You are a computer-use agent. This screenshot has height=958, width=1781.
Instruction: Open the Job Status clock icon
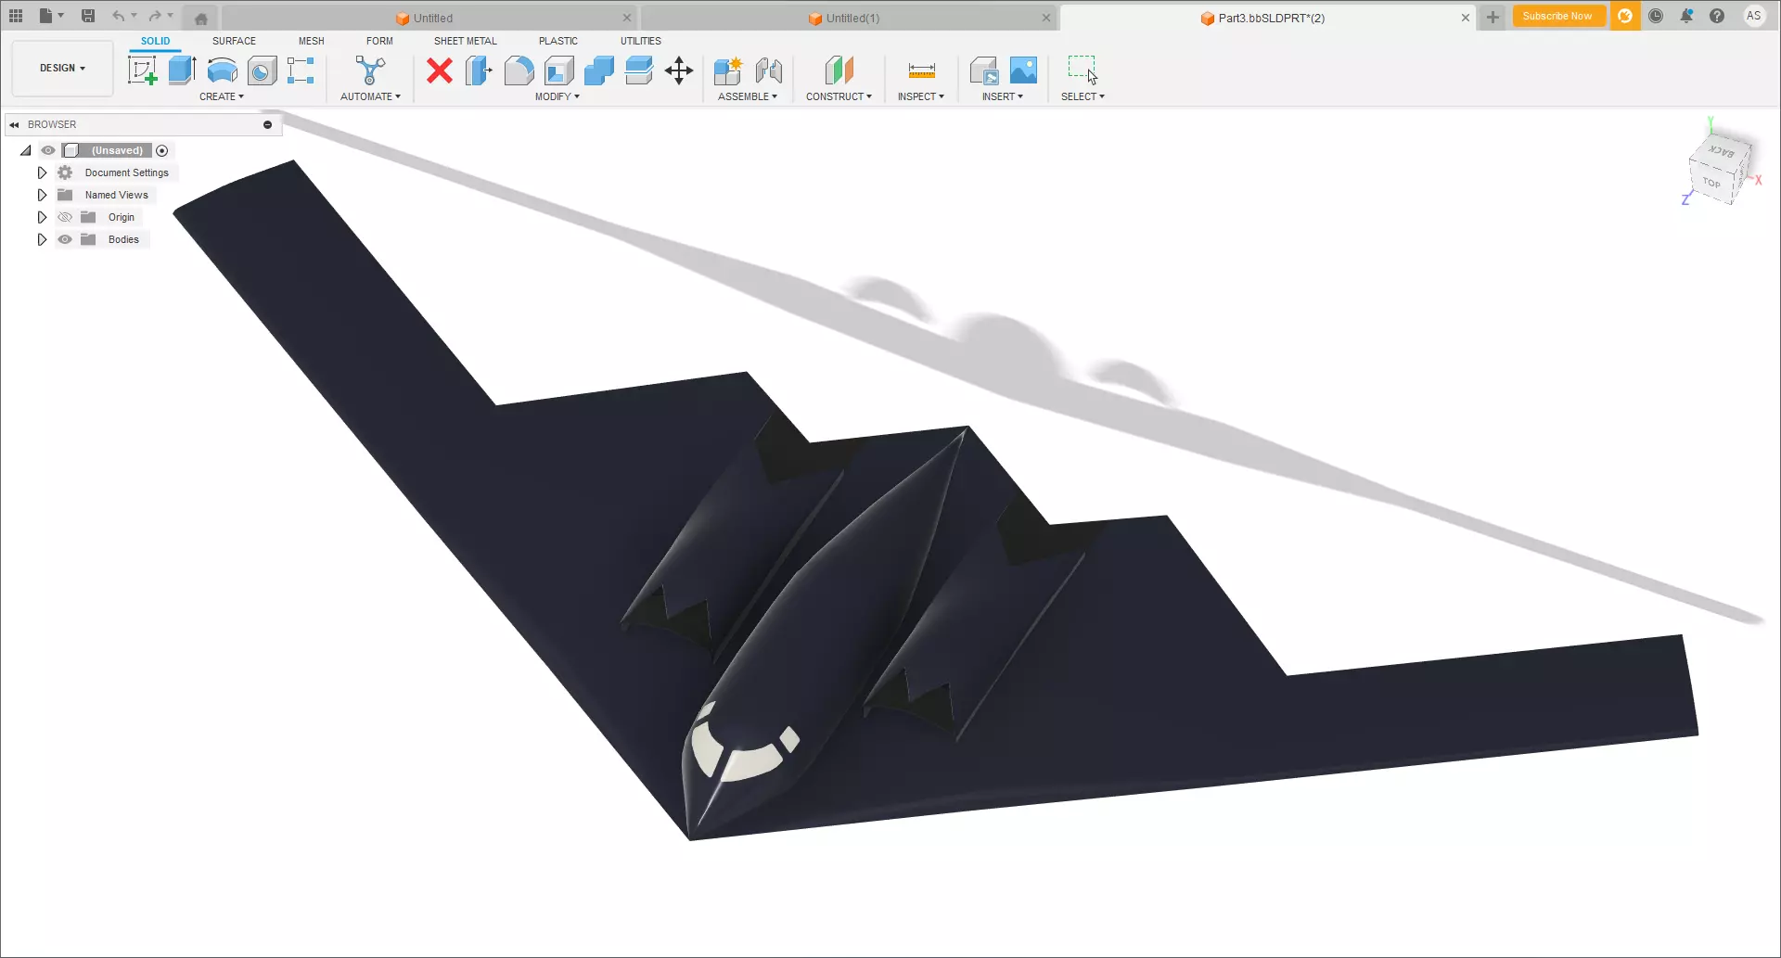pyautogui.click(x=1656, y=16)
